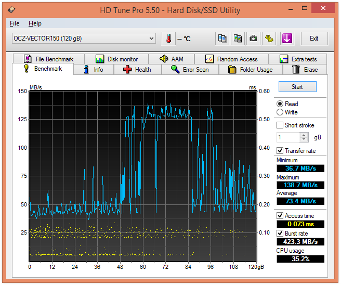Viewport: 341px width, 285px height.
Task: Open the Random Access tab
Action: click(232, 59)
